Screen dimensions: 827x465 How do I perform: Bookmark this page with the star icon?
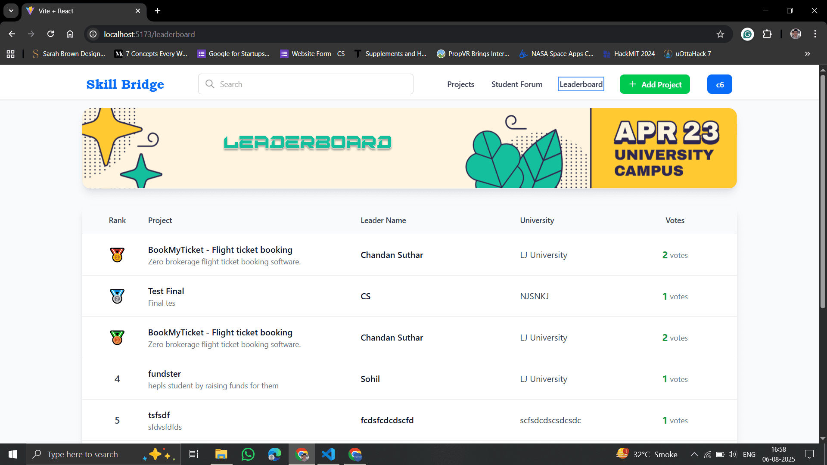coord(720,34)
